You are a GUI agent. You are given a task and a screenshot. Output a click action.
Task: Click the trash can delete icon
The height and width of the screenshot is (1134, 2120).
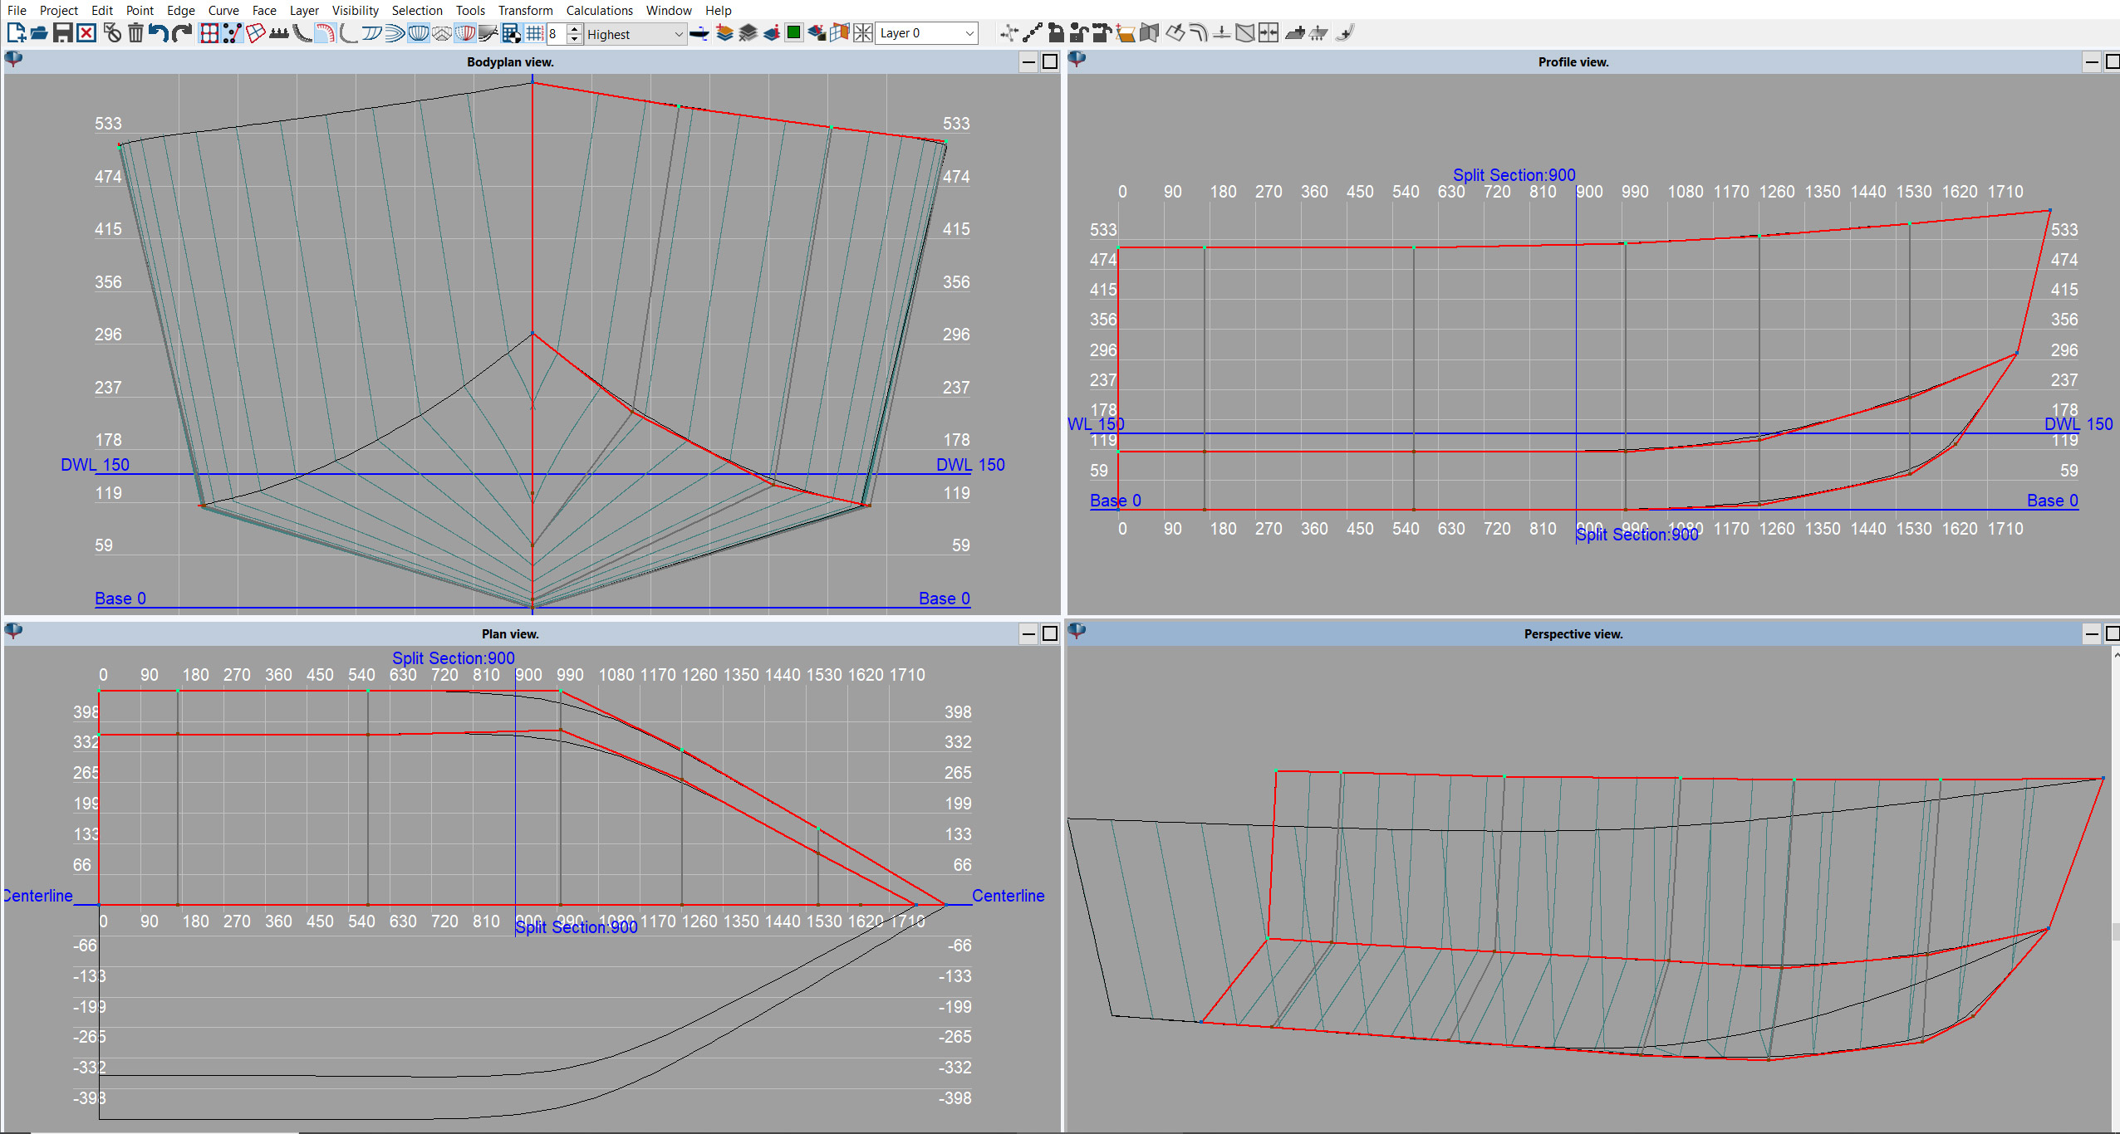pos(135,33)
